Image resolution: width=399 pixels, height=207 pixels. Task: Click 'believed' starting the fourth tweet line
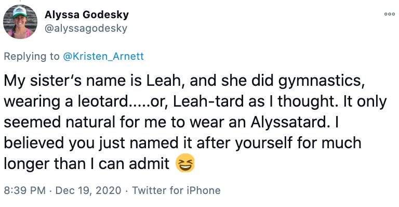pyautogui.click(x=34, y=143)
